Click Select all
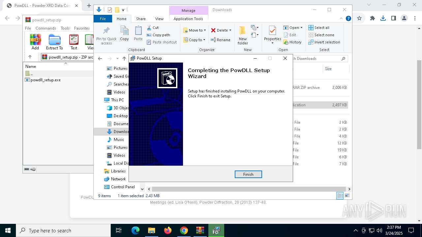 pos(319,28)
